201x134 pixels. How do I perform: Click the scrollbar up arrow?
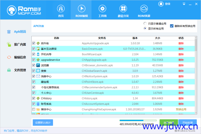[x=196, y=38]
